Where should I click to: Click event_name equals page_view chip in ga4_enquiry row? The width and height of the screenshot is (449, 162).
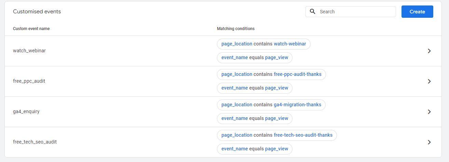255,118
